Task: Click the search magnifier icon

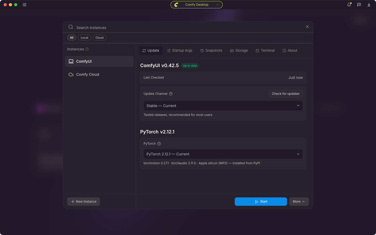Action: [71, 27]
